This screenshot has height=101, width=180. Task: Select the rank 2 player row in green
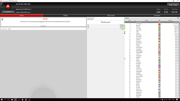(x=151, y=24)
